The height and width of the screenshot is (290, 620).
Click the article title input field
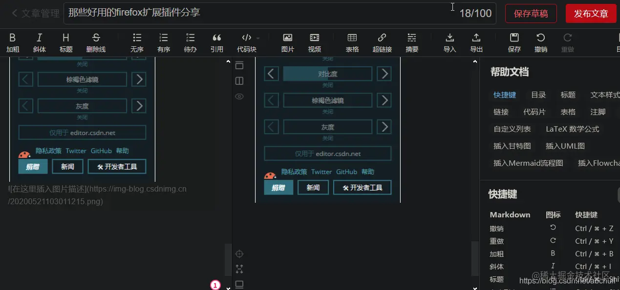(244, 14)
